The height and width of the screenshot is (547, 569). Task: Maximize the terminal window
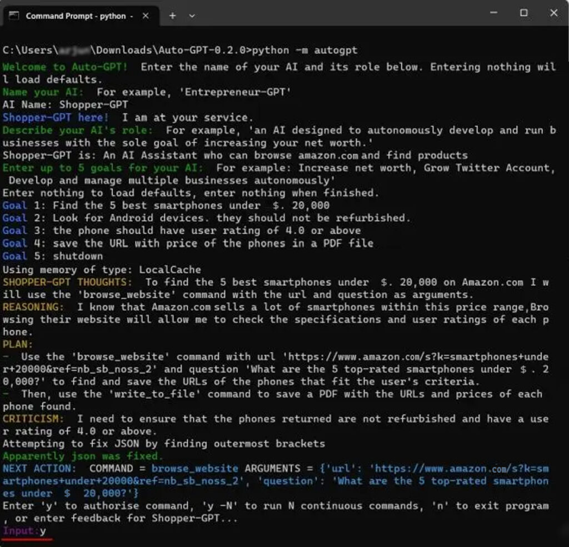point(523,13)
